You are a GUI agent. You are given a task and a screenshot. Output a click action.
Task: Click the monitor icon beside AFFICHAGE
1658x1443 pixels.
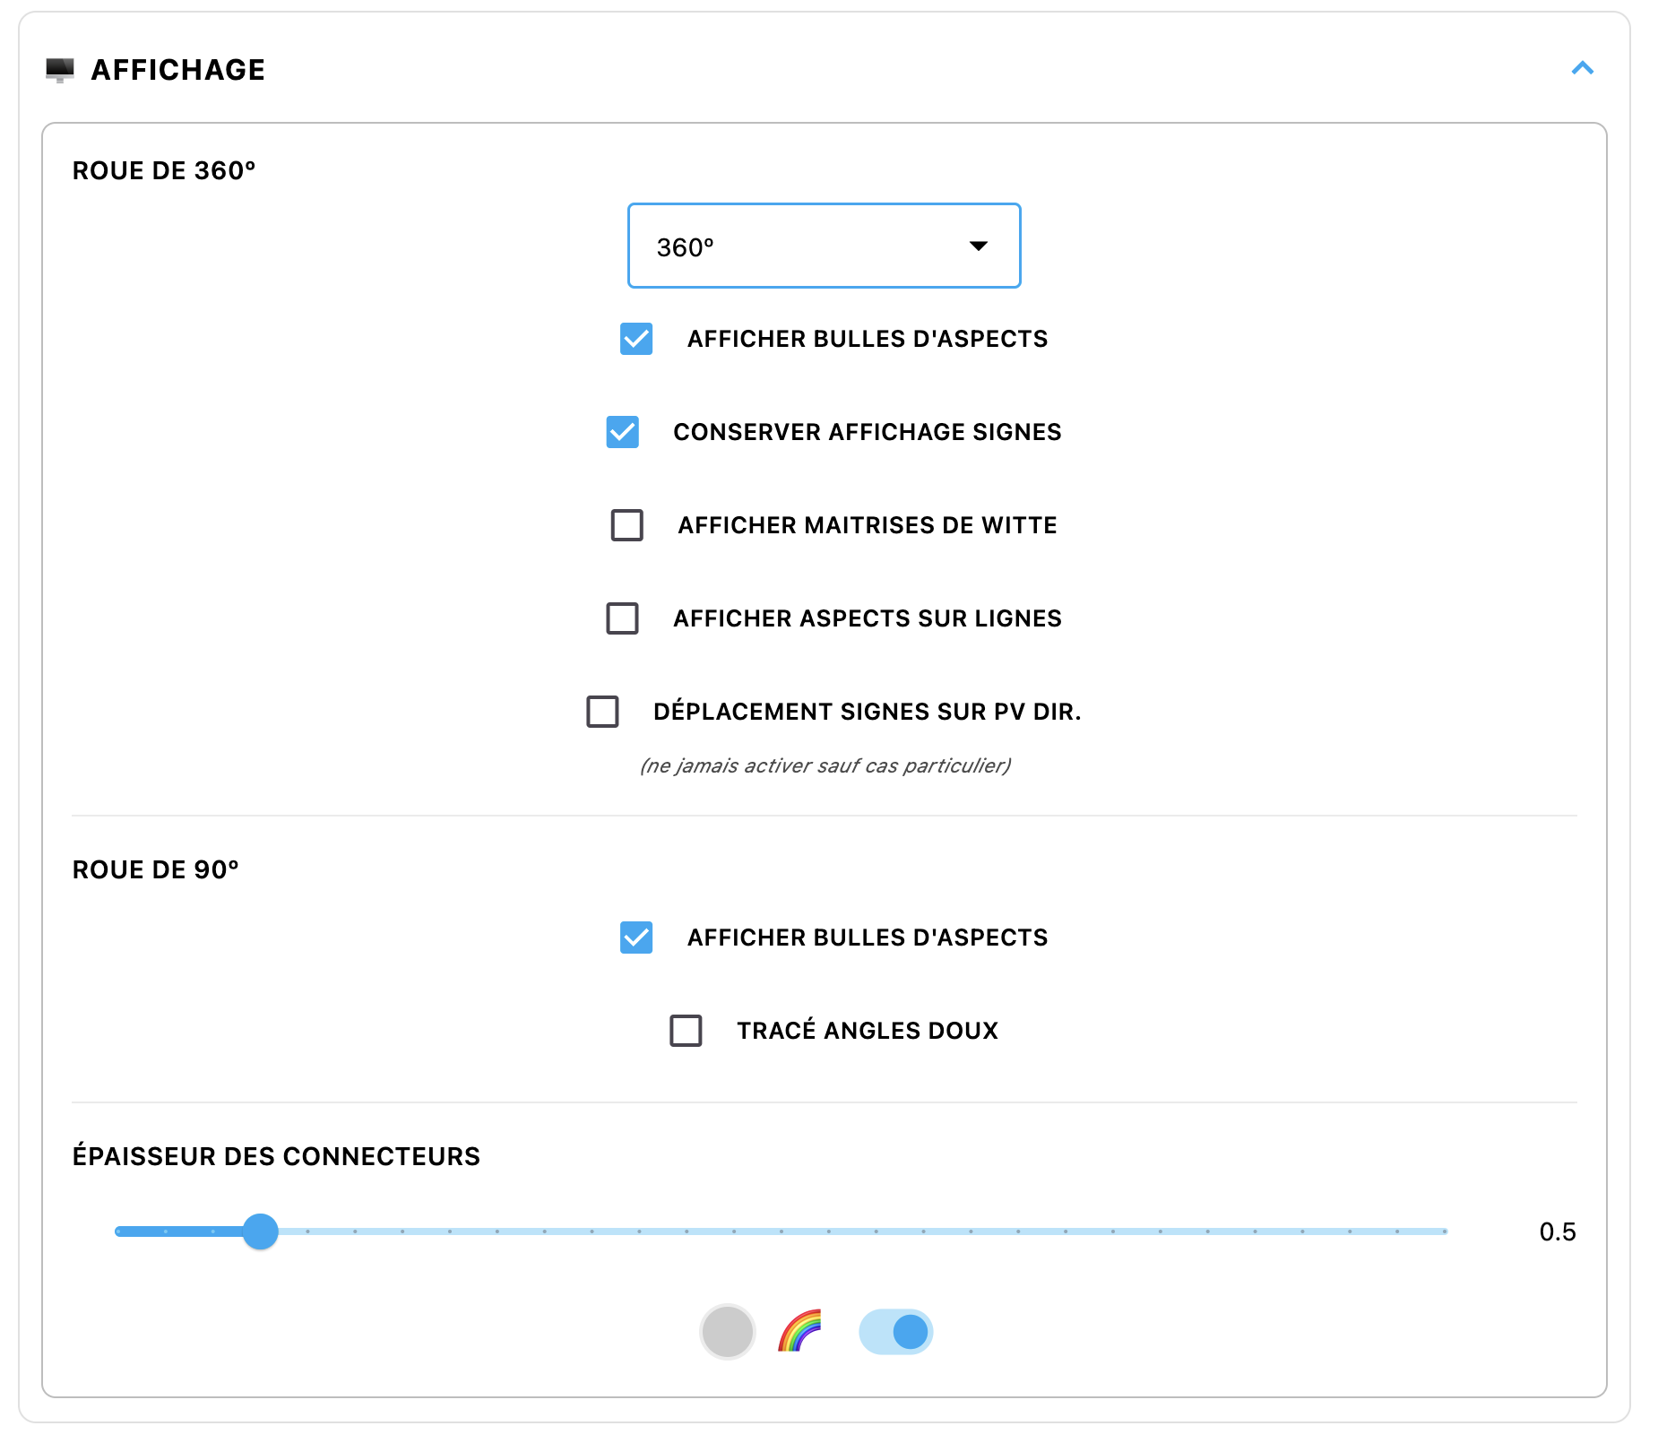coord(60,70)
